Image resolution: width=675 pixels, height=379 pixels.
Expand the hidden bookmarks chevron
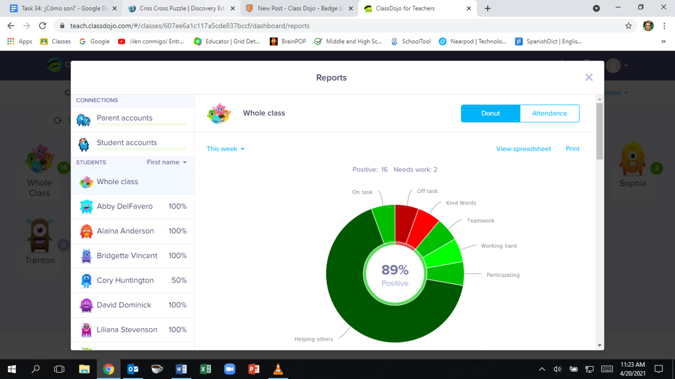[663, 41]
